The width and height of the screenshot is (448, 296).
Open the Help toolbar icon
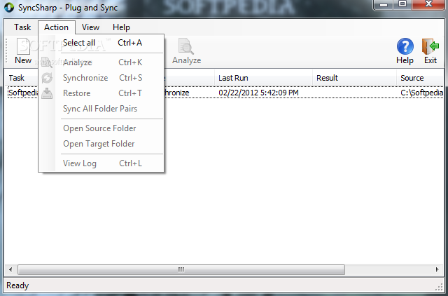tap(405, 51)
